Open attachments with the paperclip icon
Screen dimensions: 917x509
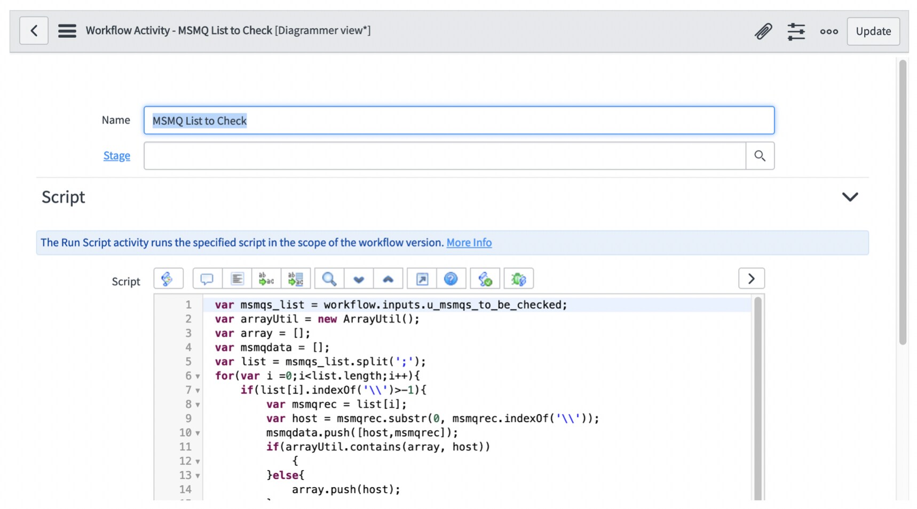click(763, 31)
